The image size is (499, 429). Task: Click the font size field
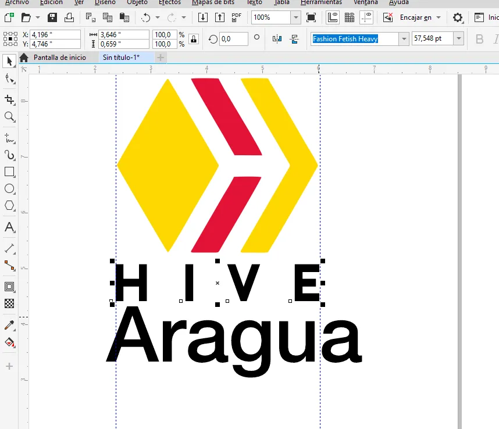433,38
